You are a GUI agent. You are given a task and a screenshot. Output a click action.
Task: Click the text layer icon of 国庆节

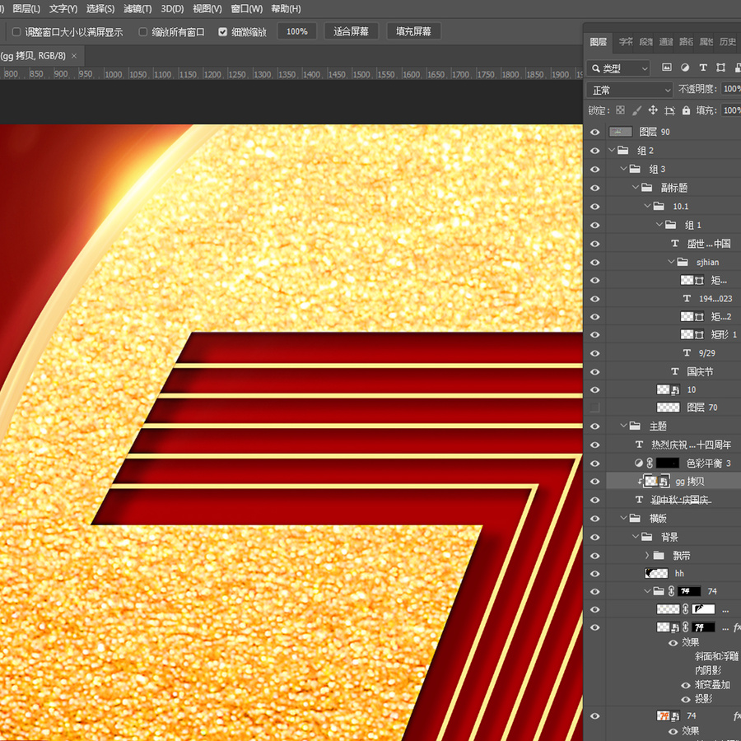point(675,372)
